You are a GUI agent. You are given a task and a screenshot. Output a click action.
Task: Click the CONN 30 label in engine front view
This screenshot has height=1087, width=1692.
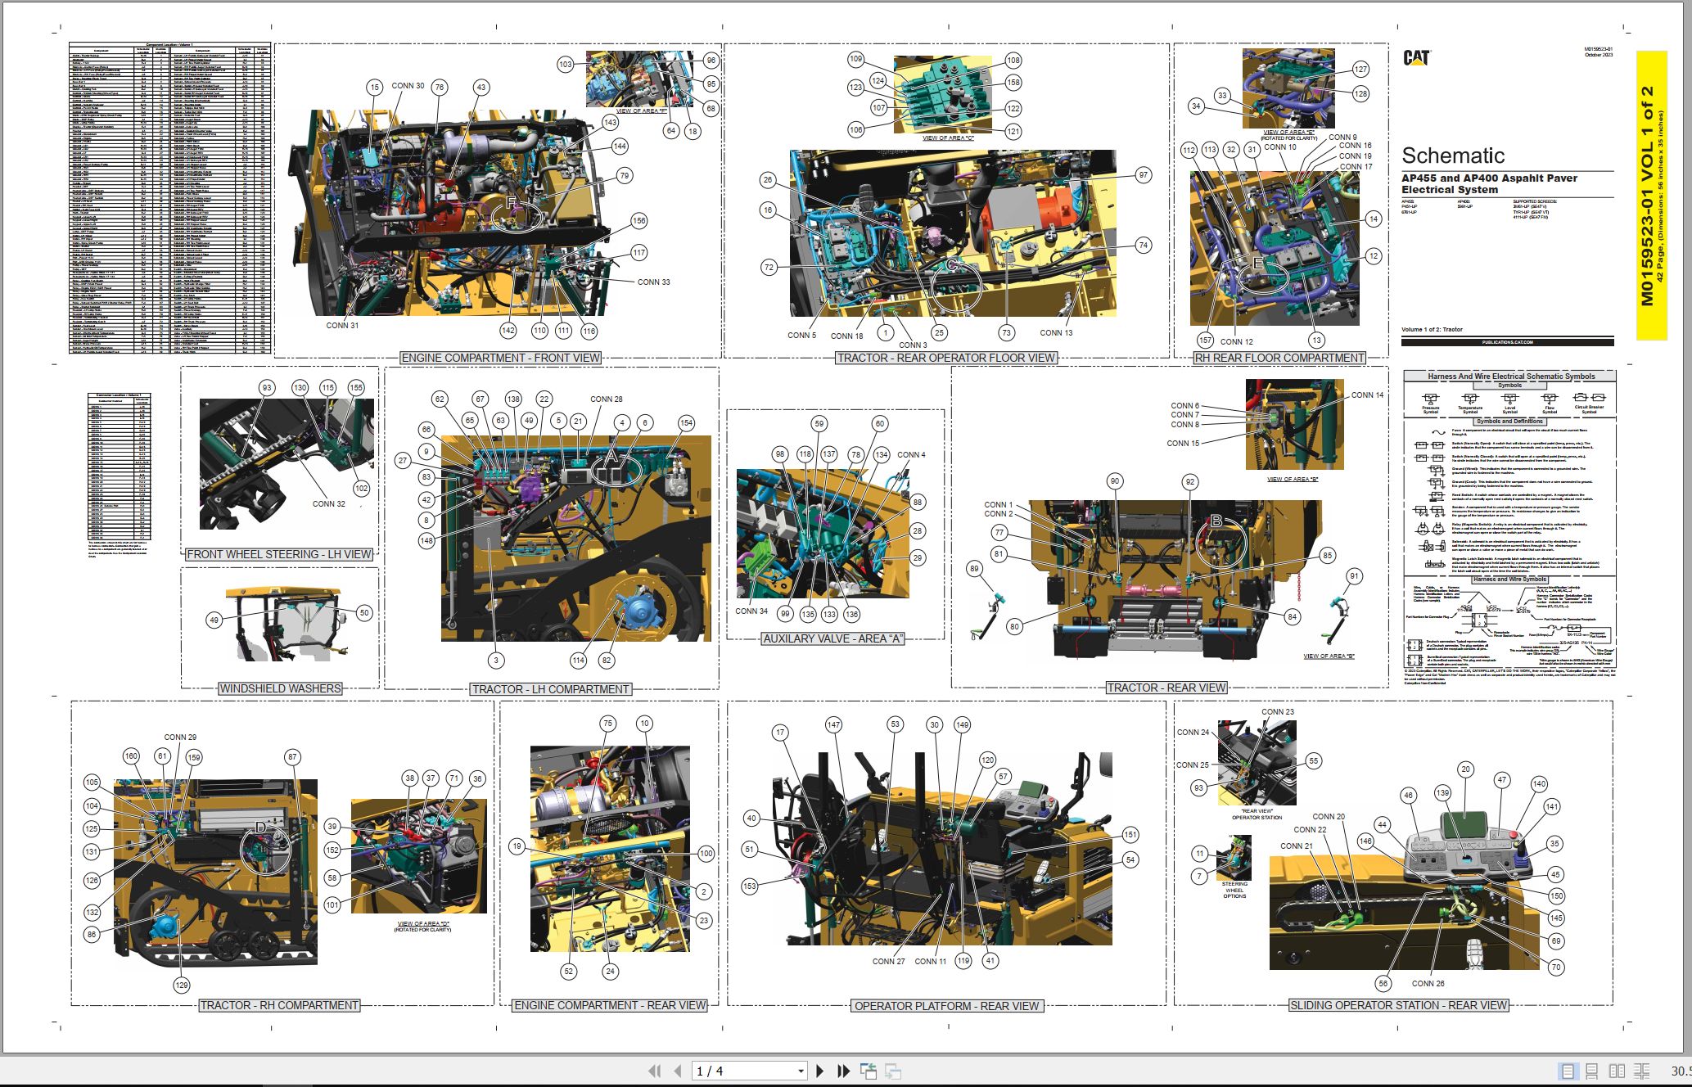(408, 86)
